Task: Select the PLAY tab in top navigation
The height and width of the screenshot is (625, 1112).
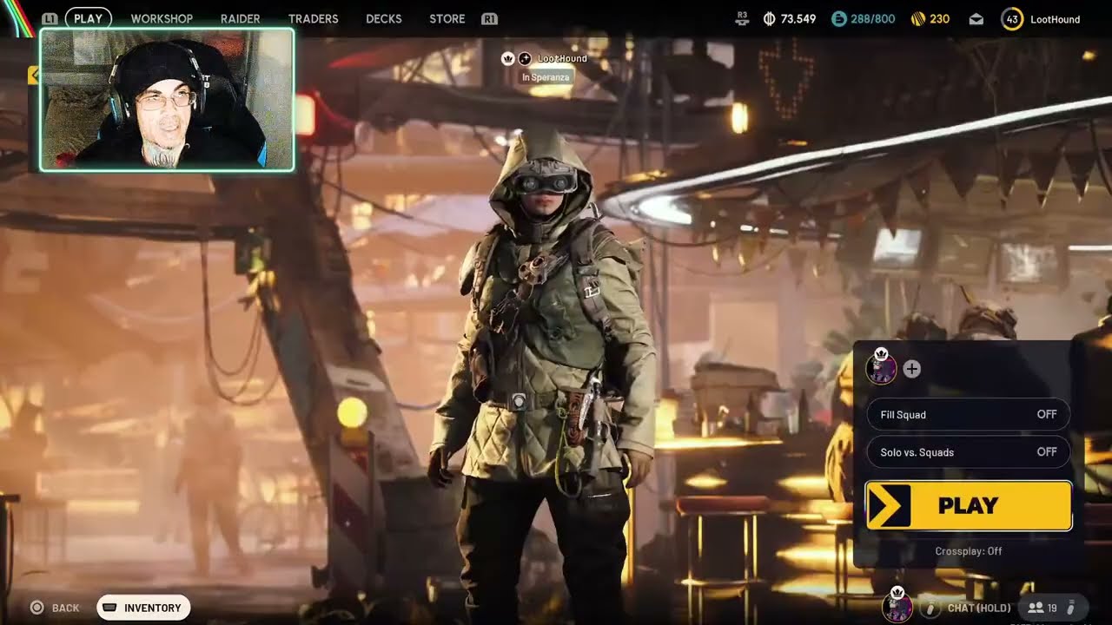Action: 88,18
